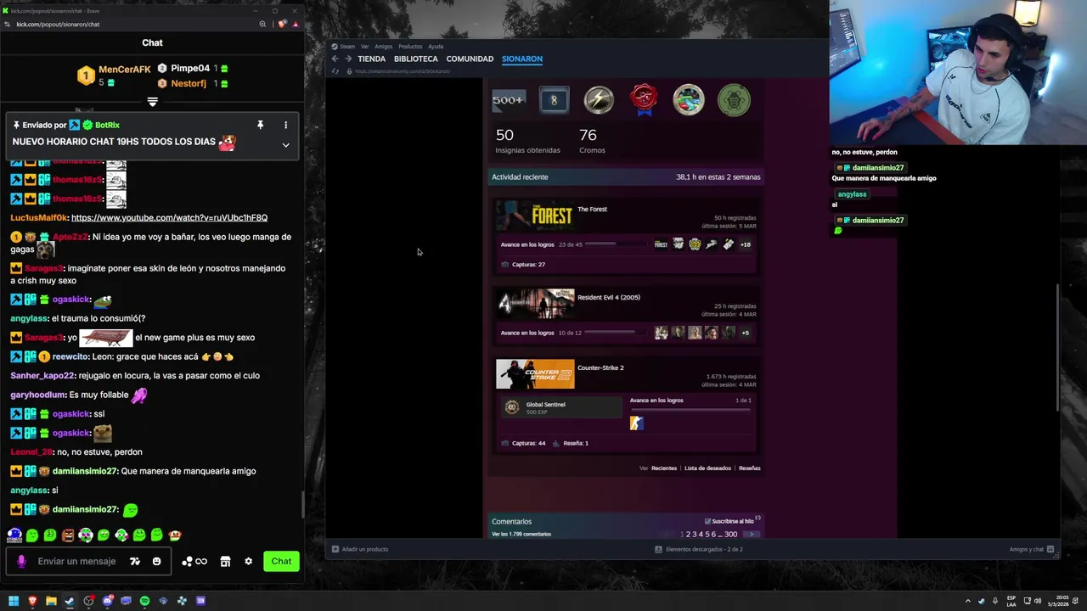Screen dimensions: 1087x611
Task: Open the 500+ games collector badge
Action: click(x=509, y=100)
